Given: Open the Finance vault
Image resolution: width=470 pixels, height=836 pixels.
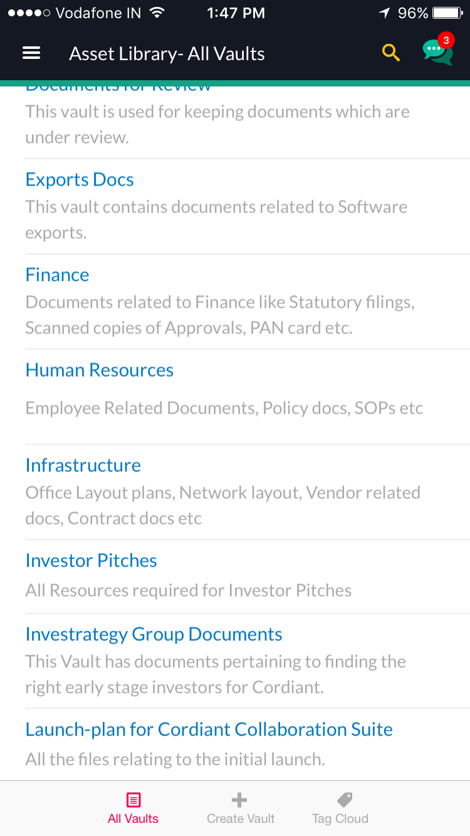Looking at the screenshot, I should [57, 275].
